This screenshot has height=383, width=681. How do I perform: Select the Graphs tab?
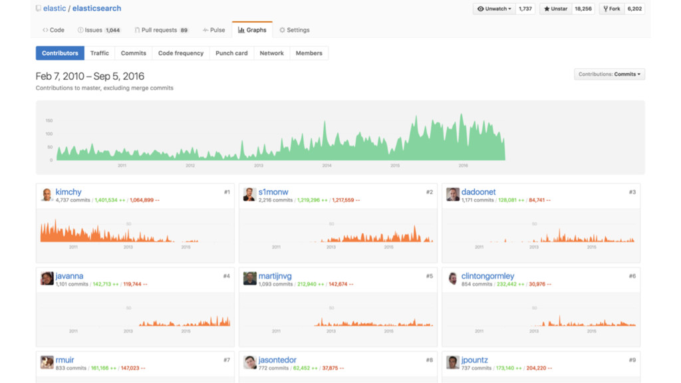[252, 30]
